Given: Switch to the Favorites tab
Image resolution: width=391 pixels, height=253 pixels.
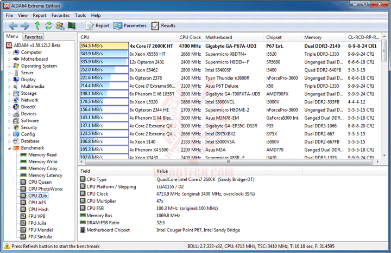Looking at the screenshot, I should click(x=33, y=37).
